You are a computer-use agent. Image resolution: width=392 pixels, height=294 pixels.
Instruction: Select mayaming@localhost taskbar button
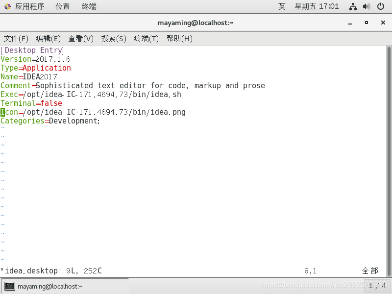(65, 286)
